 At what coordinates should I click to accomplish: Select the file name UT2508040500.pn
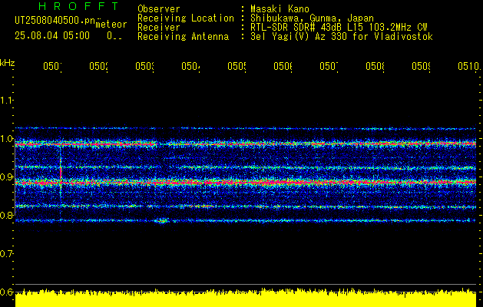point(56,20)
